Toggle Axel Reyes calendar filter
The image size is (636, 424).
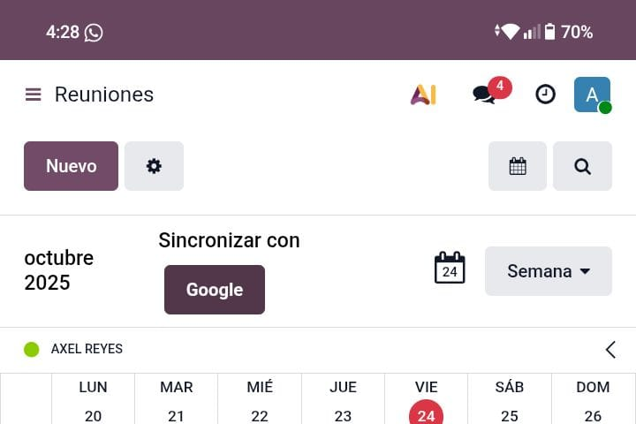tap(32, 350)
